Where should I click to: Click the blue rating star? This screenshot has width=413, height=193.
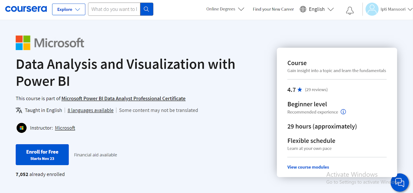(300, 90)
